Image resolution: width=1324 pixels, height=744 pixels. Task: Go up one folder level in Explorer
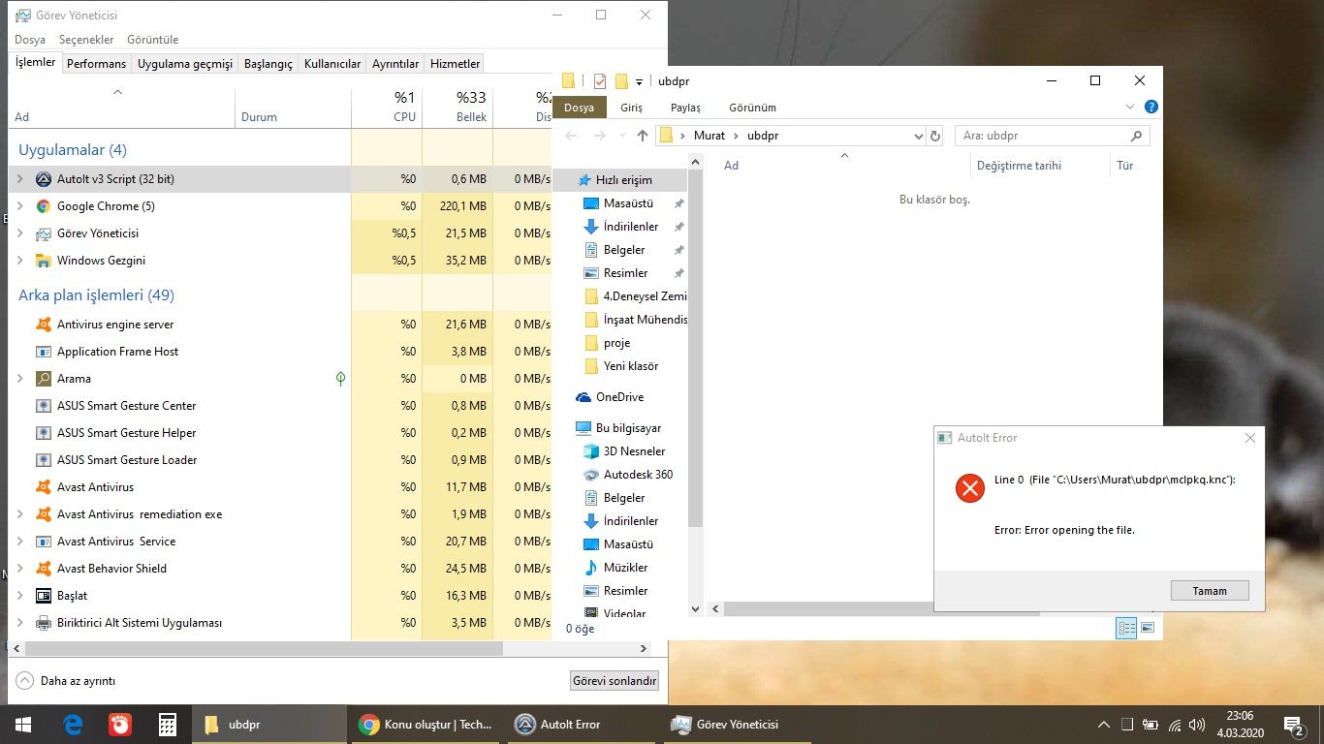(642, 136)
